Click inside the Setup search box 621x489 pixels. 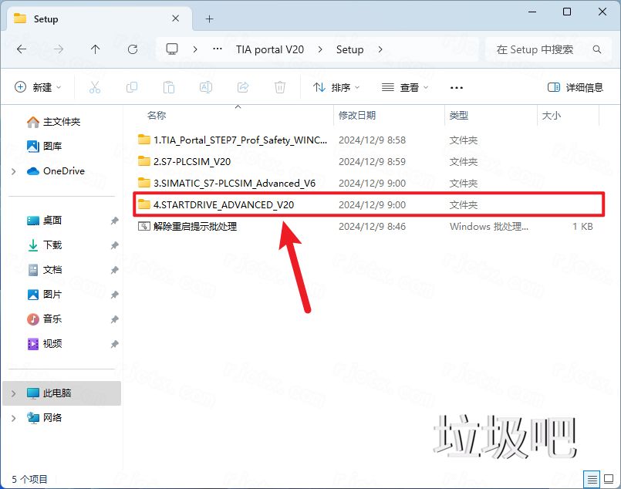540,49
